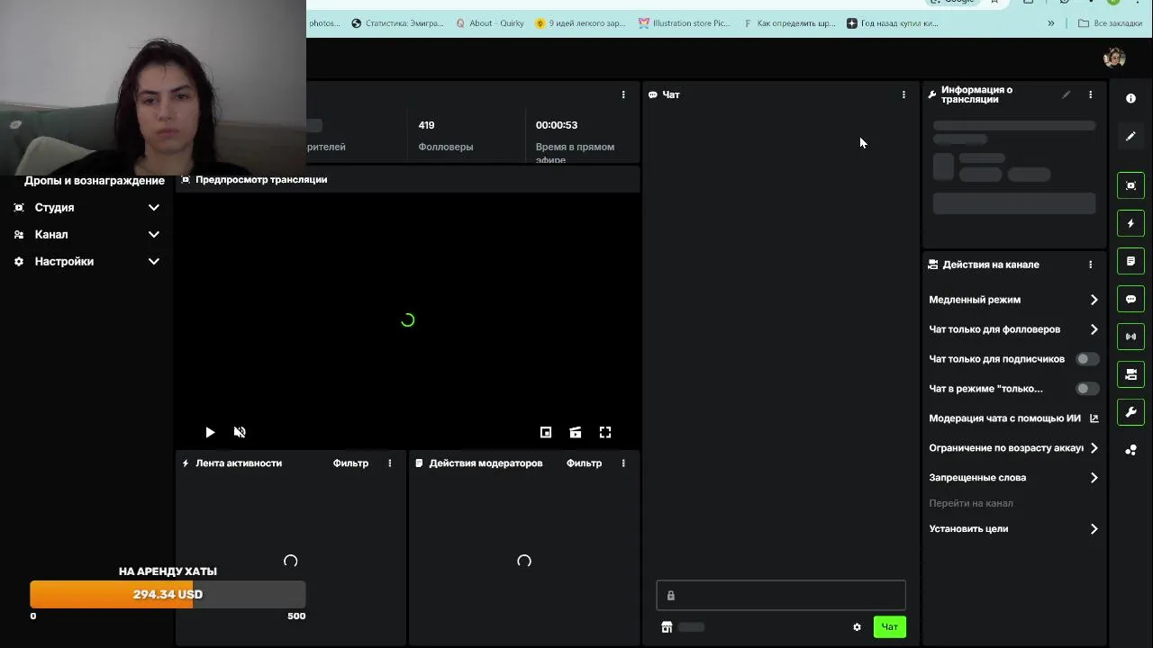
Task: Open Лента активности panel three-dot menu
Action: 389,463
